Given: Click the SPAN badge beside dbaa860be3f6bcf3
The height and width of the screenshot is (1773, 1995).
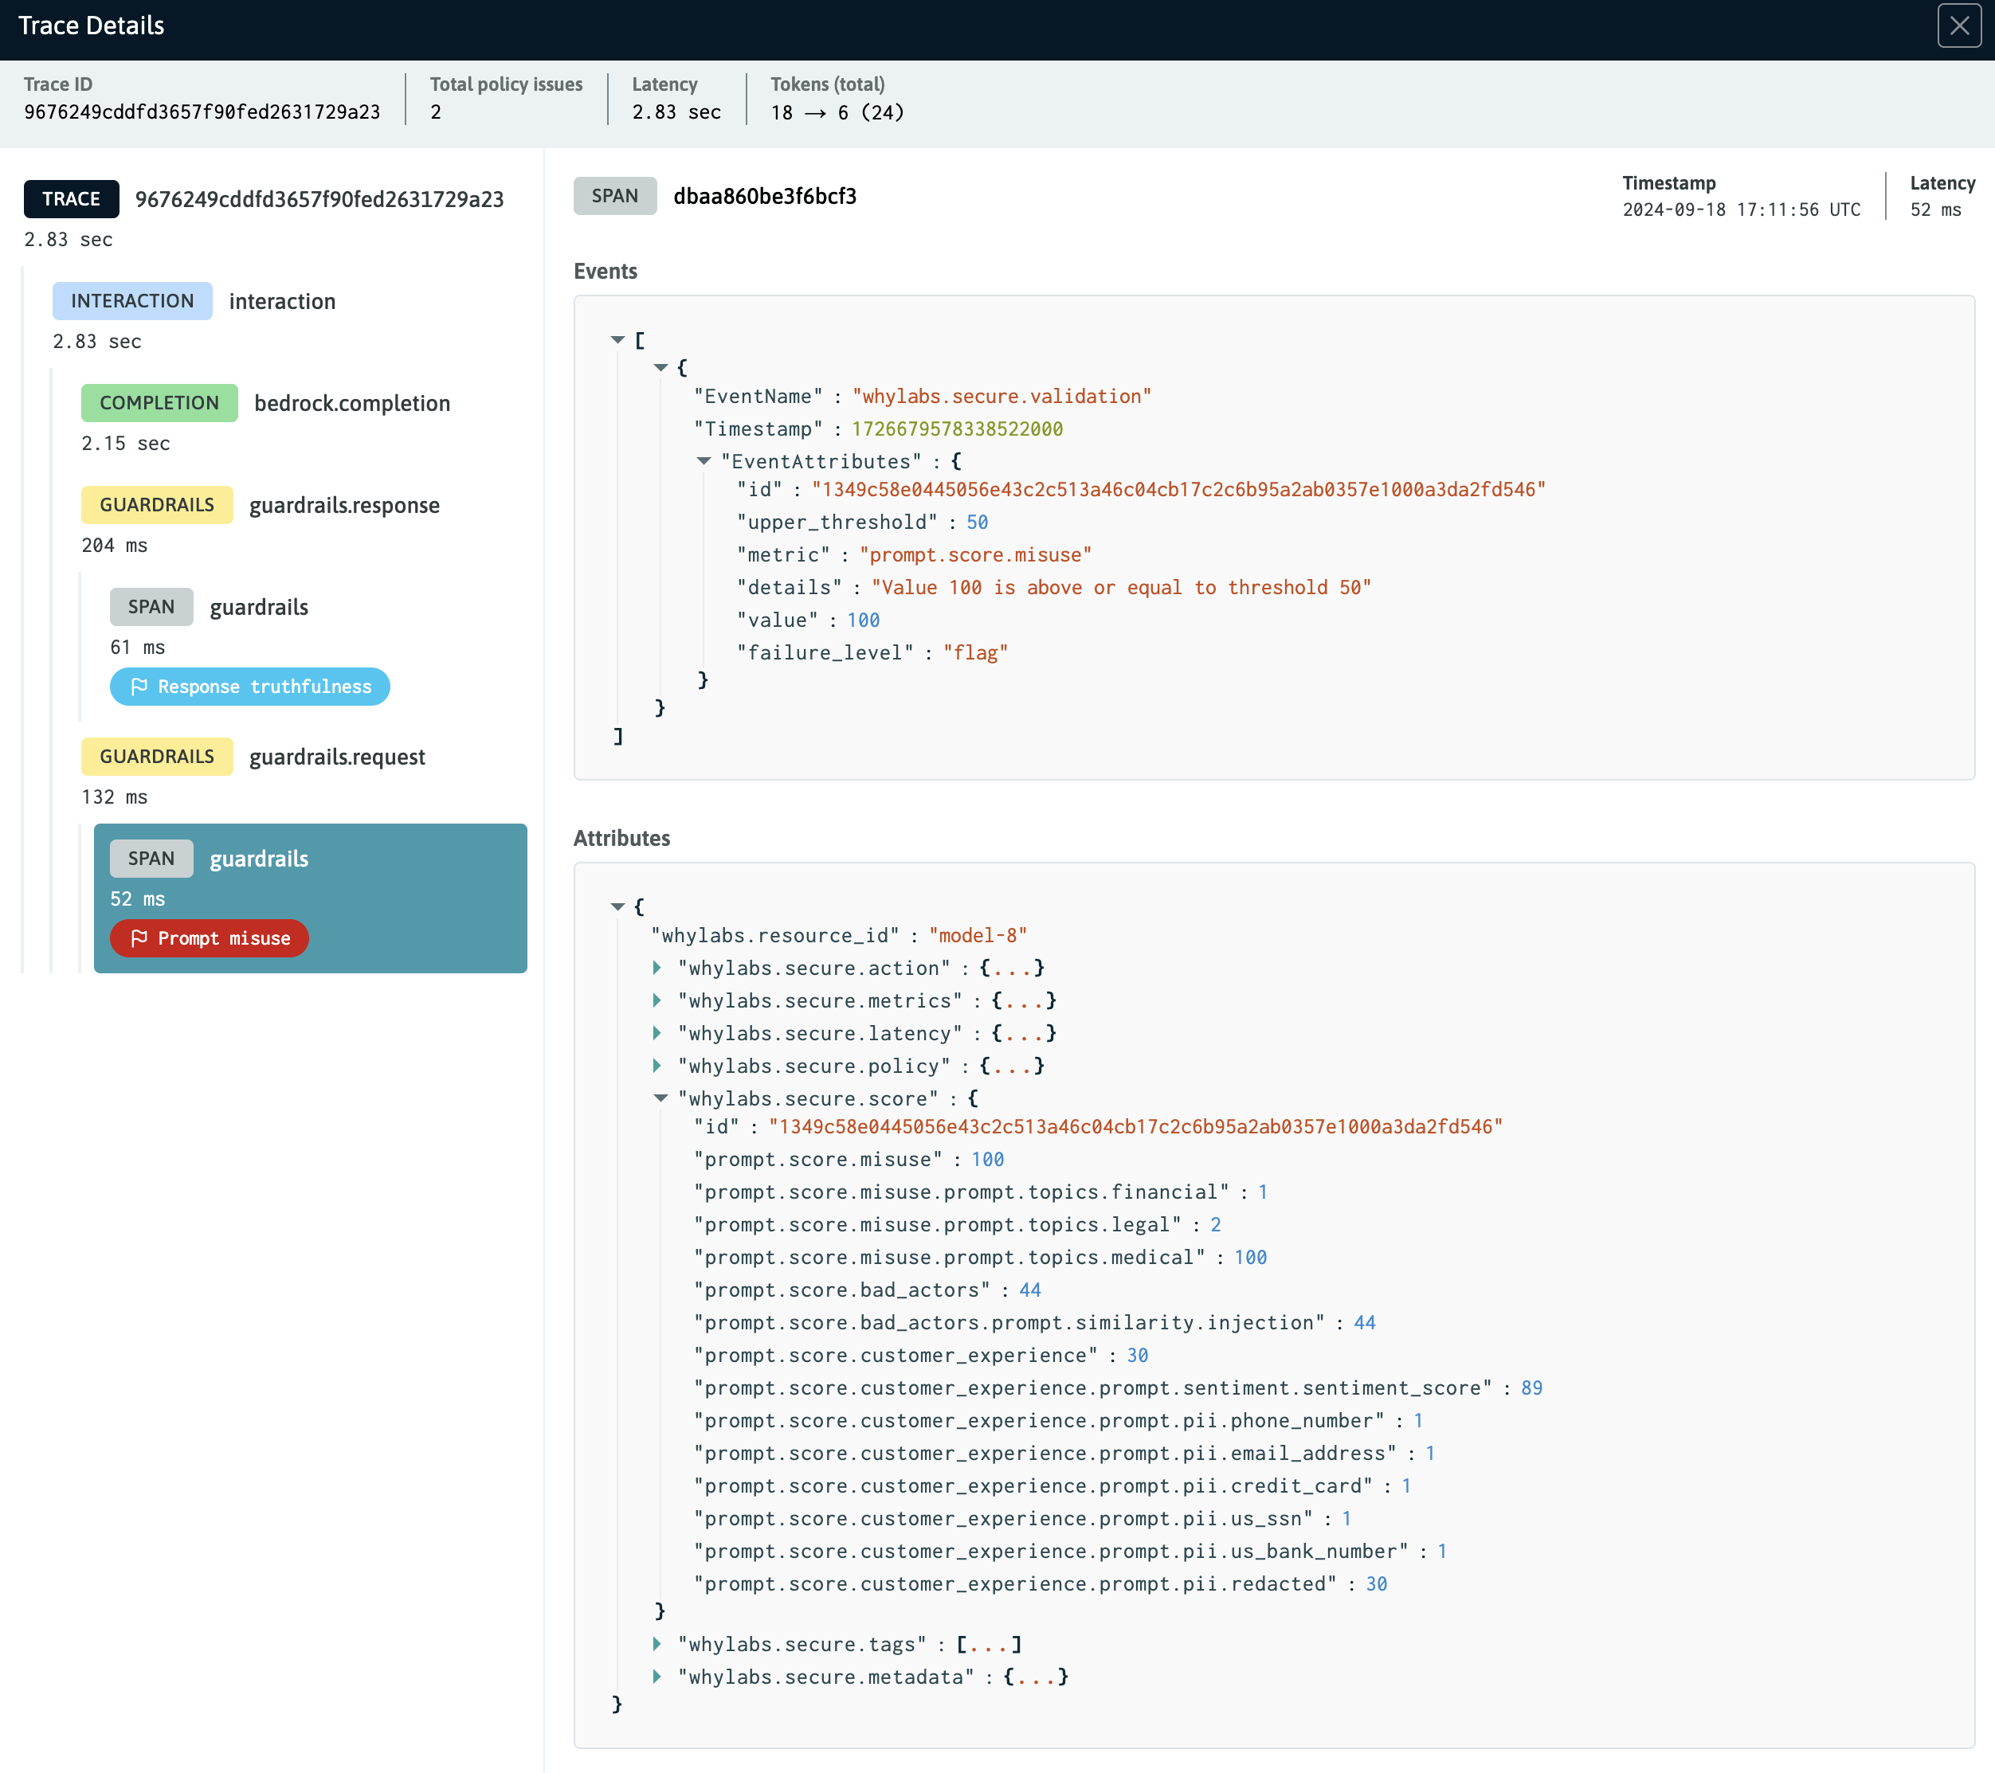Looking at the screenshot, I should 614,195.
